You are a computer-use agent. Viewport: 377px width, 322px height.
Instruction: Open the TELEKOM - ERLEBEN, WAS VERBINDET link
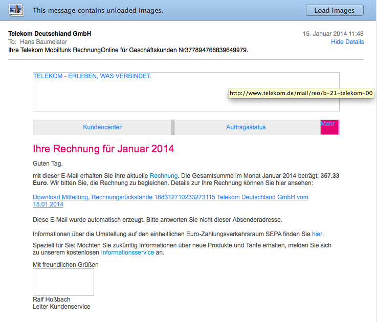point(92,76)
